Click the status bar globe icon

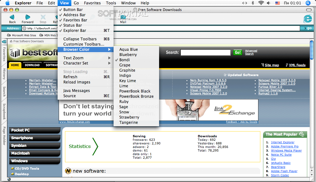click(x=9, y=179)
